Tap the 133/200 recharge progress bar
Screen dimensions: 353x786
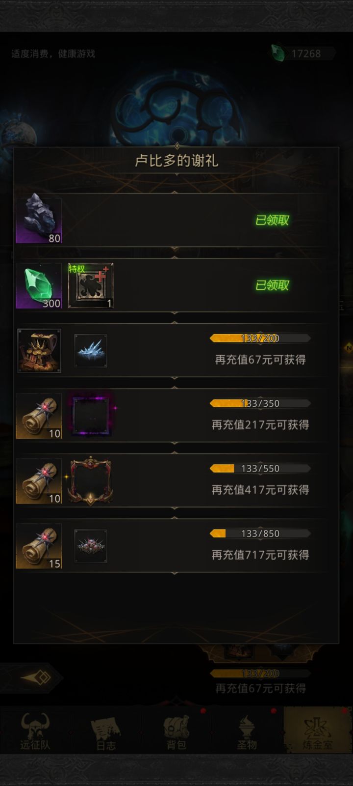coord(260,338)
